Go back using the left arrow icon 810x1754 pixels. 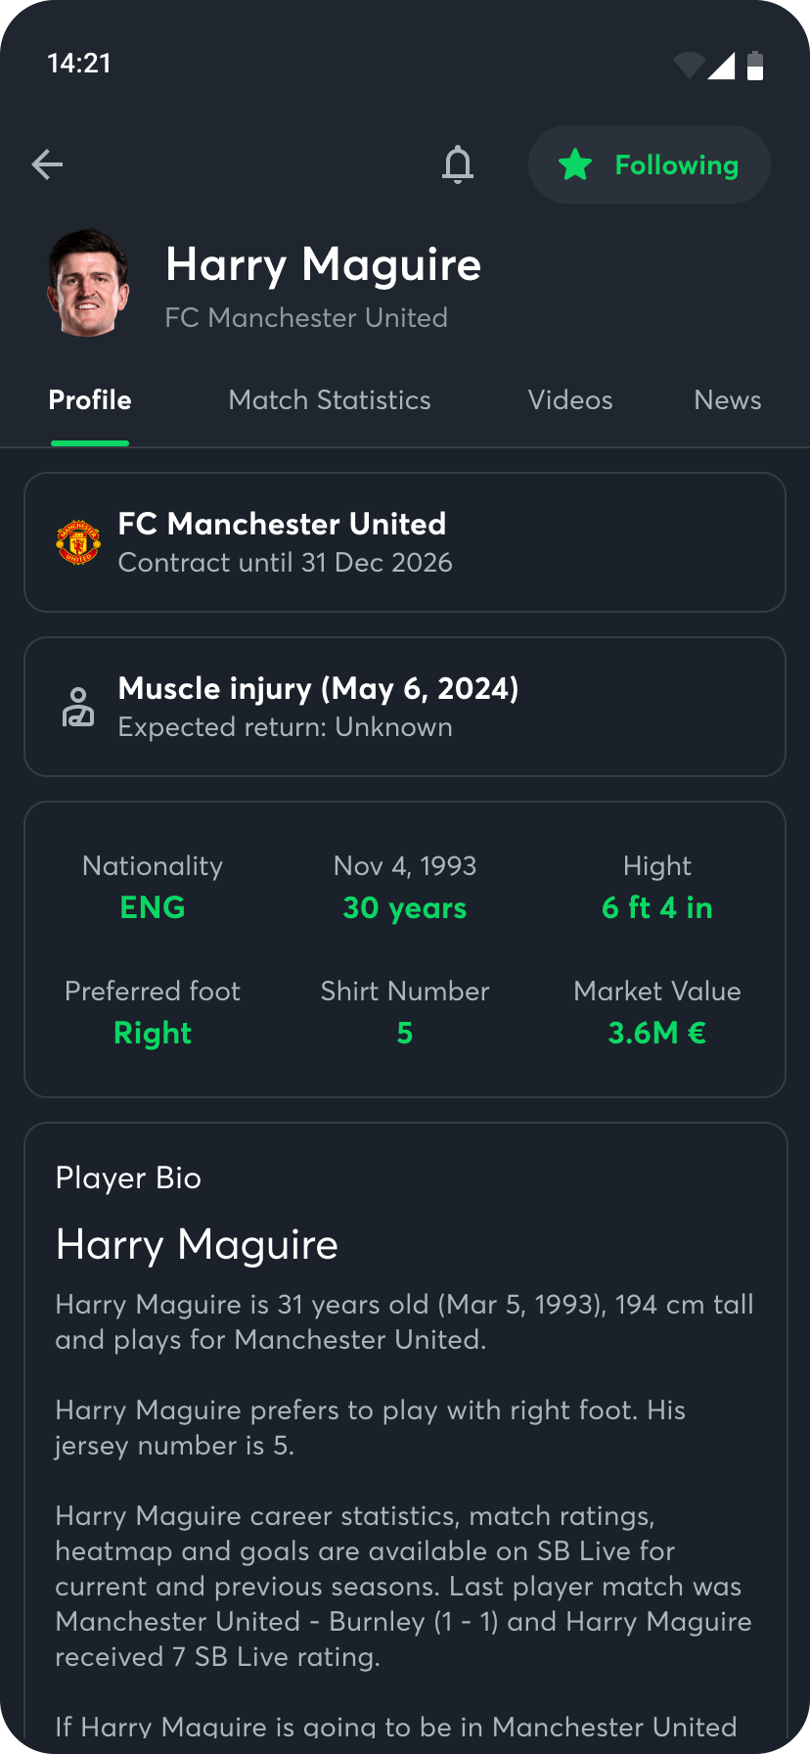[47, 164]
